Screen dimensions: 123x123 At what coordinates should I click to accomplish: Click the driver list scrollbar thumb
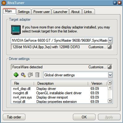[110, 88]
